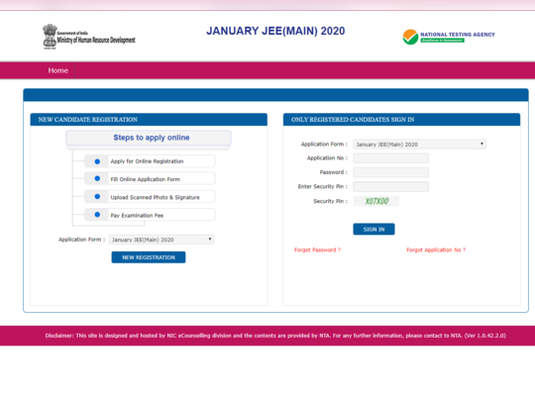Open the Home menu item

point(58,70)
